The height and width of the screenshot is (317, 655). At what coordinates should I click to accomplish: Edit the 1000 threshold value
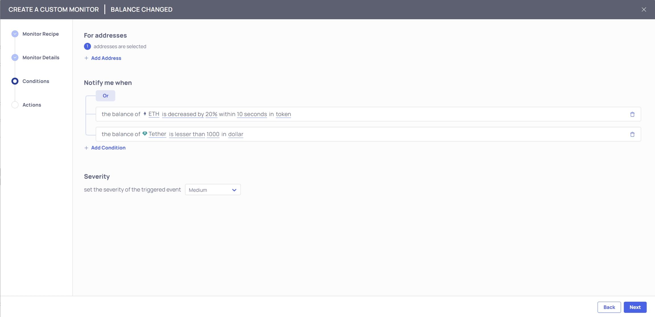(x=213, y=134)
